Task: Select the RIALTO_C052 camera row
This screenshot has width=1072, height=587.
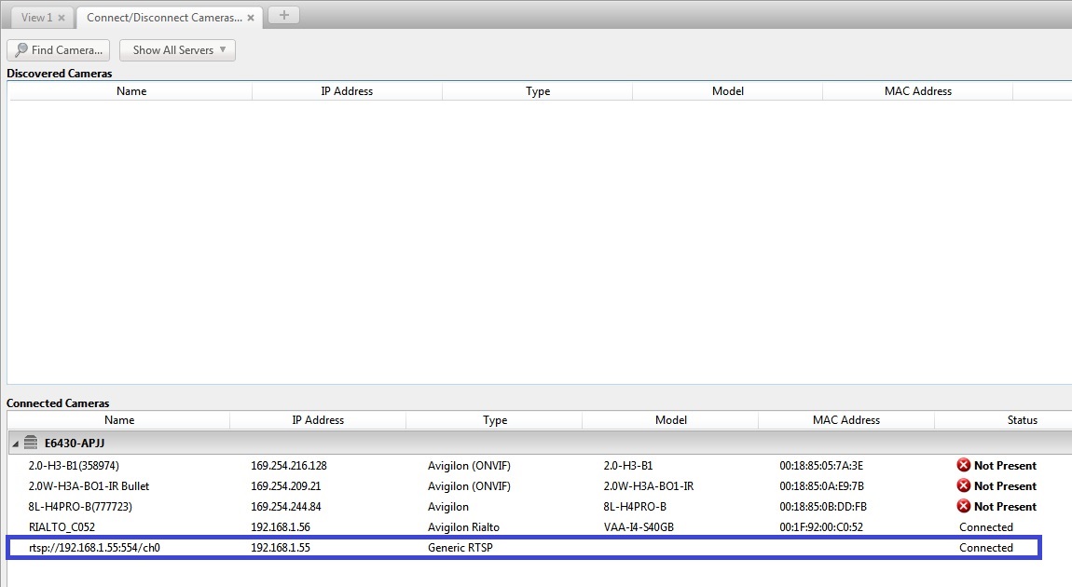Action: coord(540,526)
